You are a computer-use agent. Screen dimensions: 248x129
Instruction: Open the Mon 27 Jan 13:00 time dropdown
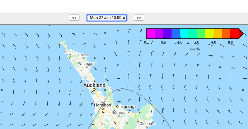tap(107, 18)
